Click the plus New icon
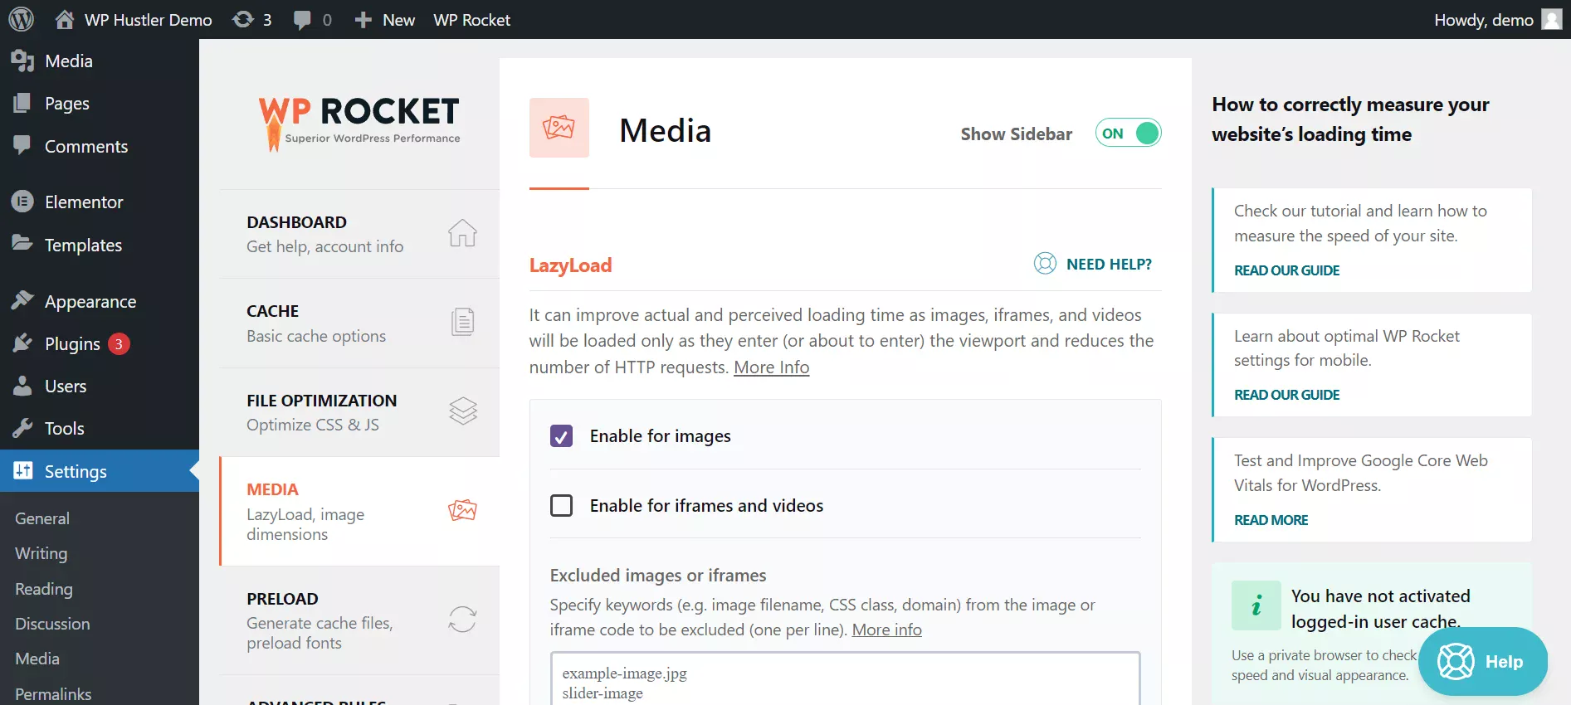Image resolution: width=1571 pixels, height=705 pixels. tap(363, 20)
